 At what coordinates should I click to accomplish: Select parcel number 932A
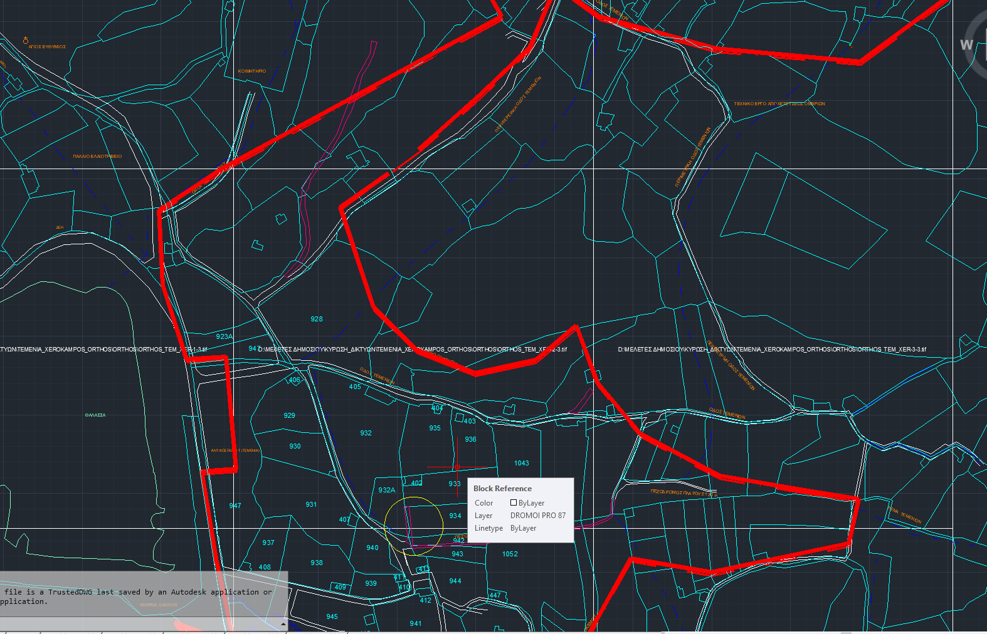click(387, 490)
